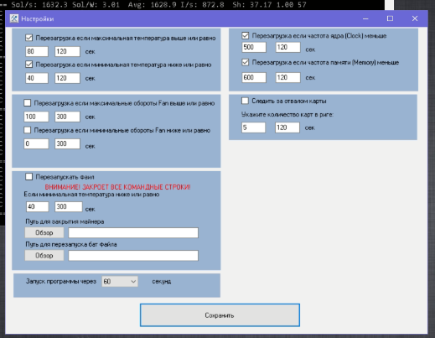Screen dimensions: 435x338
Task: Uncheck reboot if minimum temperature lower checkbox
Action: click(28, 65)
